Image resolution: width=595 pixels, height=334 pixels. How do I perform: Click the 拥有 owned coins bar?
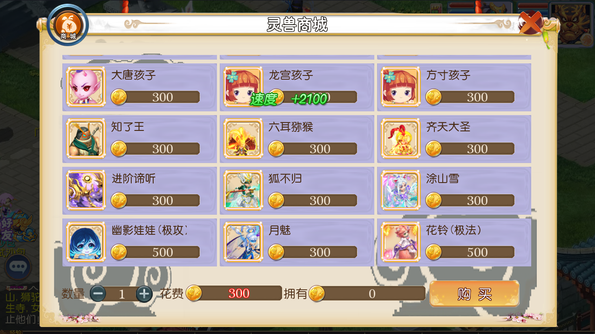click(x=367, y=293)
